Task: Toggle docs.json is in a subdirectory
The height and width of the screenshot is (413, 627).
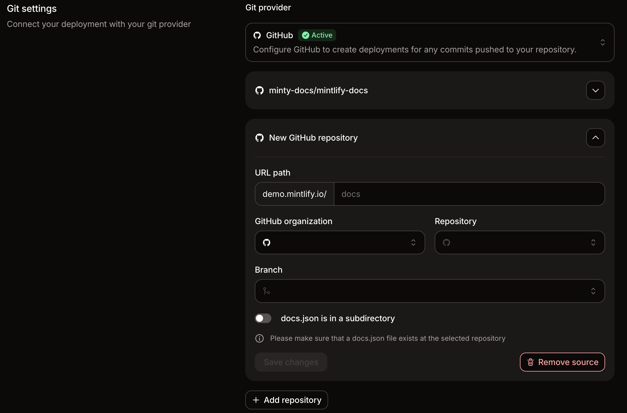Action: coord(263,318)
